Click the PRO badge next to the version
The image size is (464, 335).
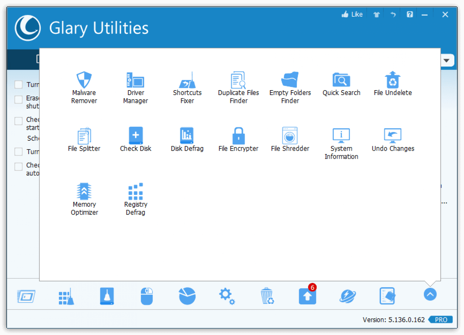coord(441,320)
